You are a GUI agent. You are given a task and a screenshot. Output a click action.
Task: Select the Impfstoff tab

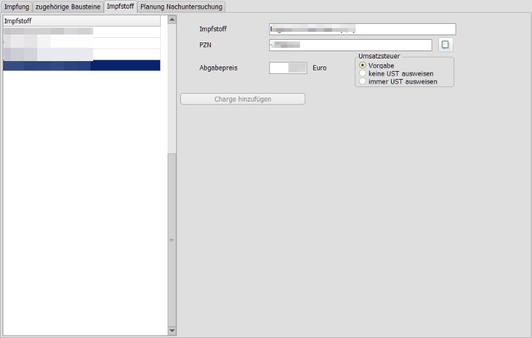pyautogui.click(x=120, y=7)
